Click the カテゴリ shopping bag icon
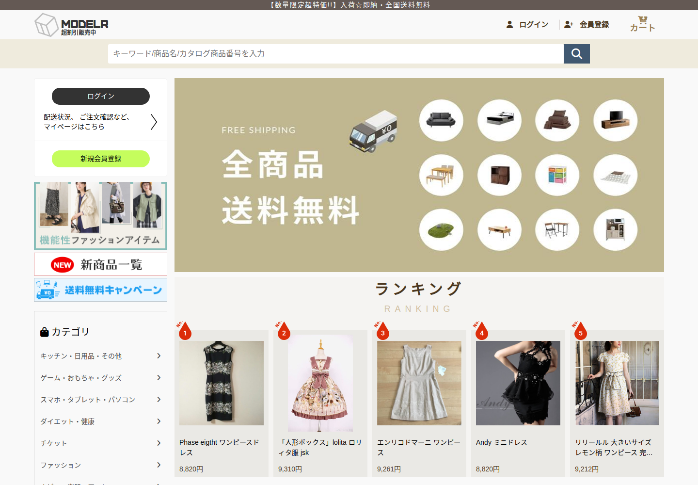 tap(45, 332)
